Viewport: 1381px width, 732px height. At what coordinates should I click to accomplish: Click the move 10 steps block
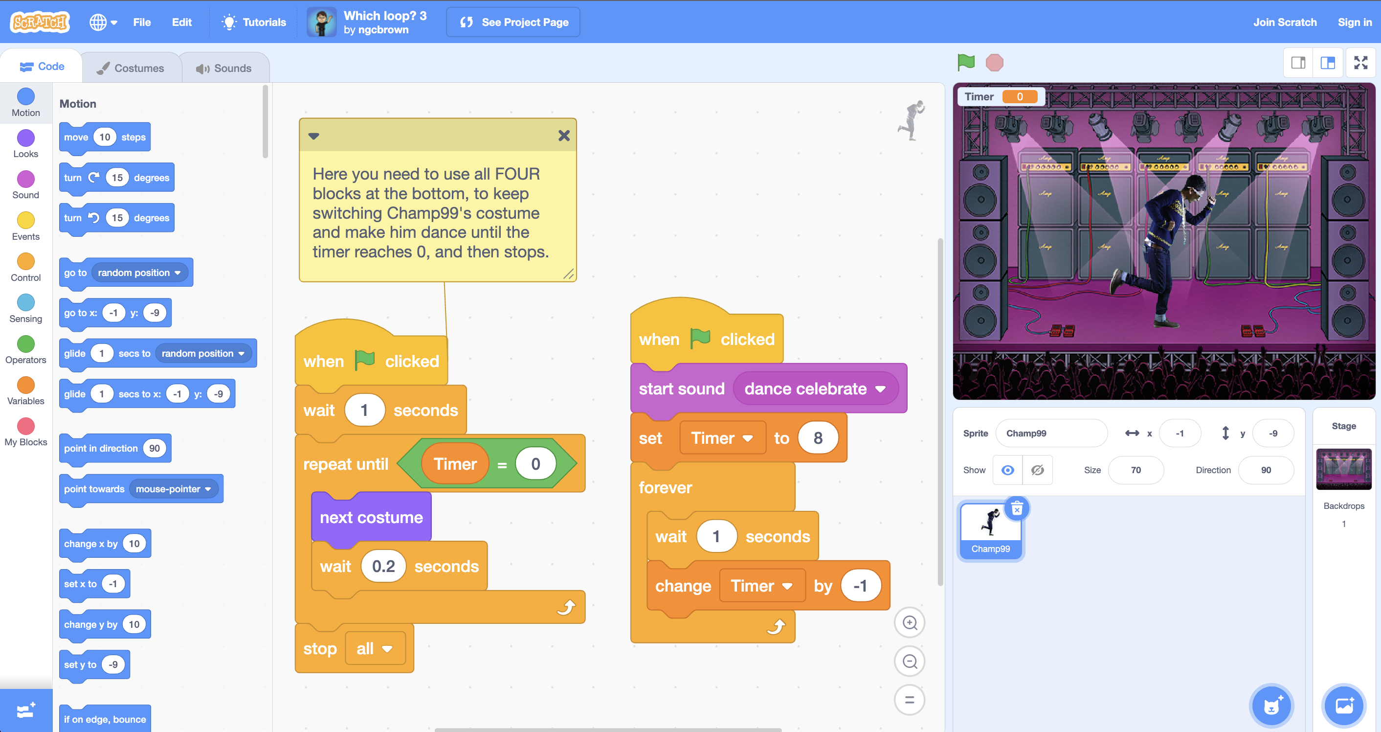pos(105,137)
